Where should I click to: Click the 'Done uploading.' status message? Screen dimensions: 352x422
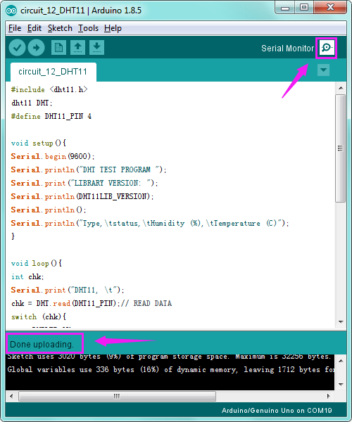coord(42,345)
